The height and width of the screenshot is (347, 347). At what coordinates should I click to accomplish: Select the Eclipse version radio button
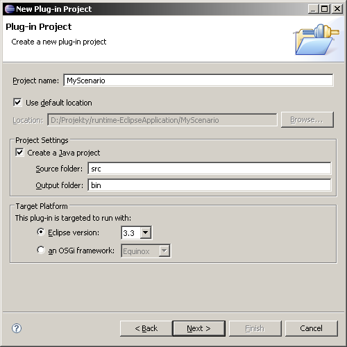pos(41,232)
